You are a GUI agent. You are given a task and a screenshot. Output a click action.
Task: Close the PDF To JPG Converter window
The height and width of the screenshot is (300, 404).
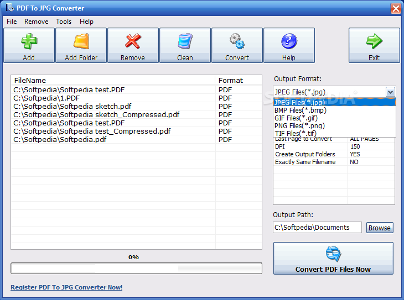pyautogui.click(x=396, y=8)
